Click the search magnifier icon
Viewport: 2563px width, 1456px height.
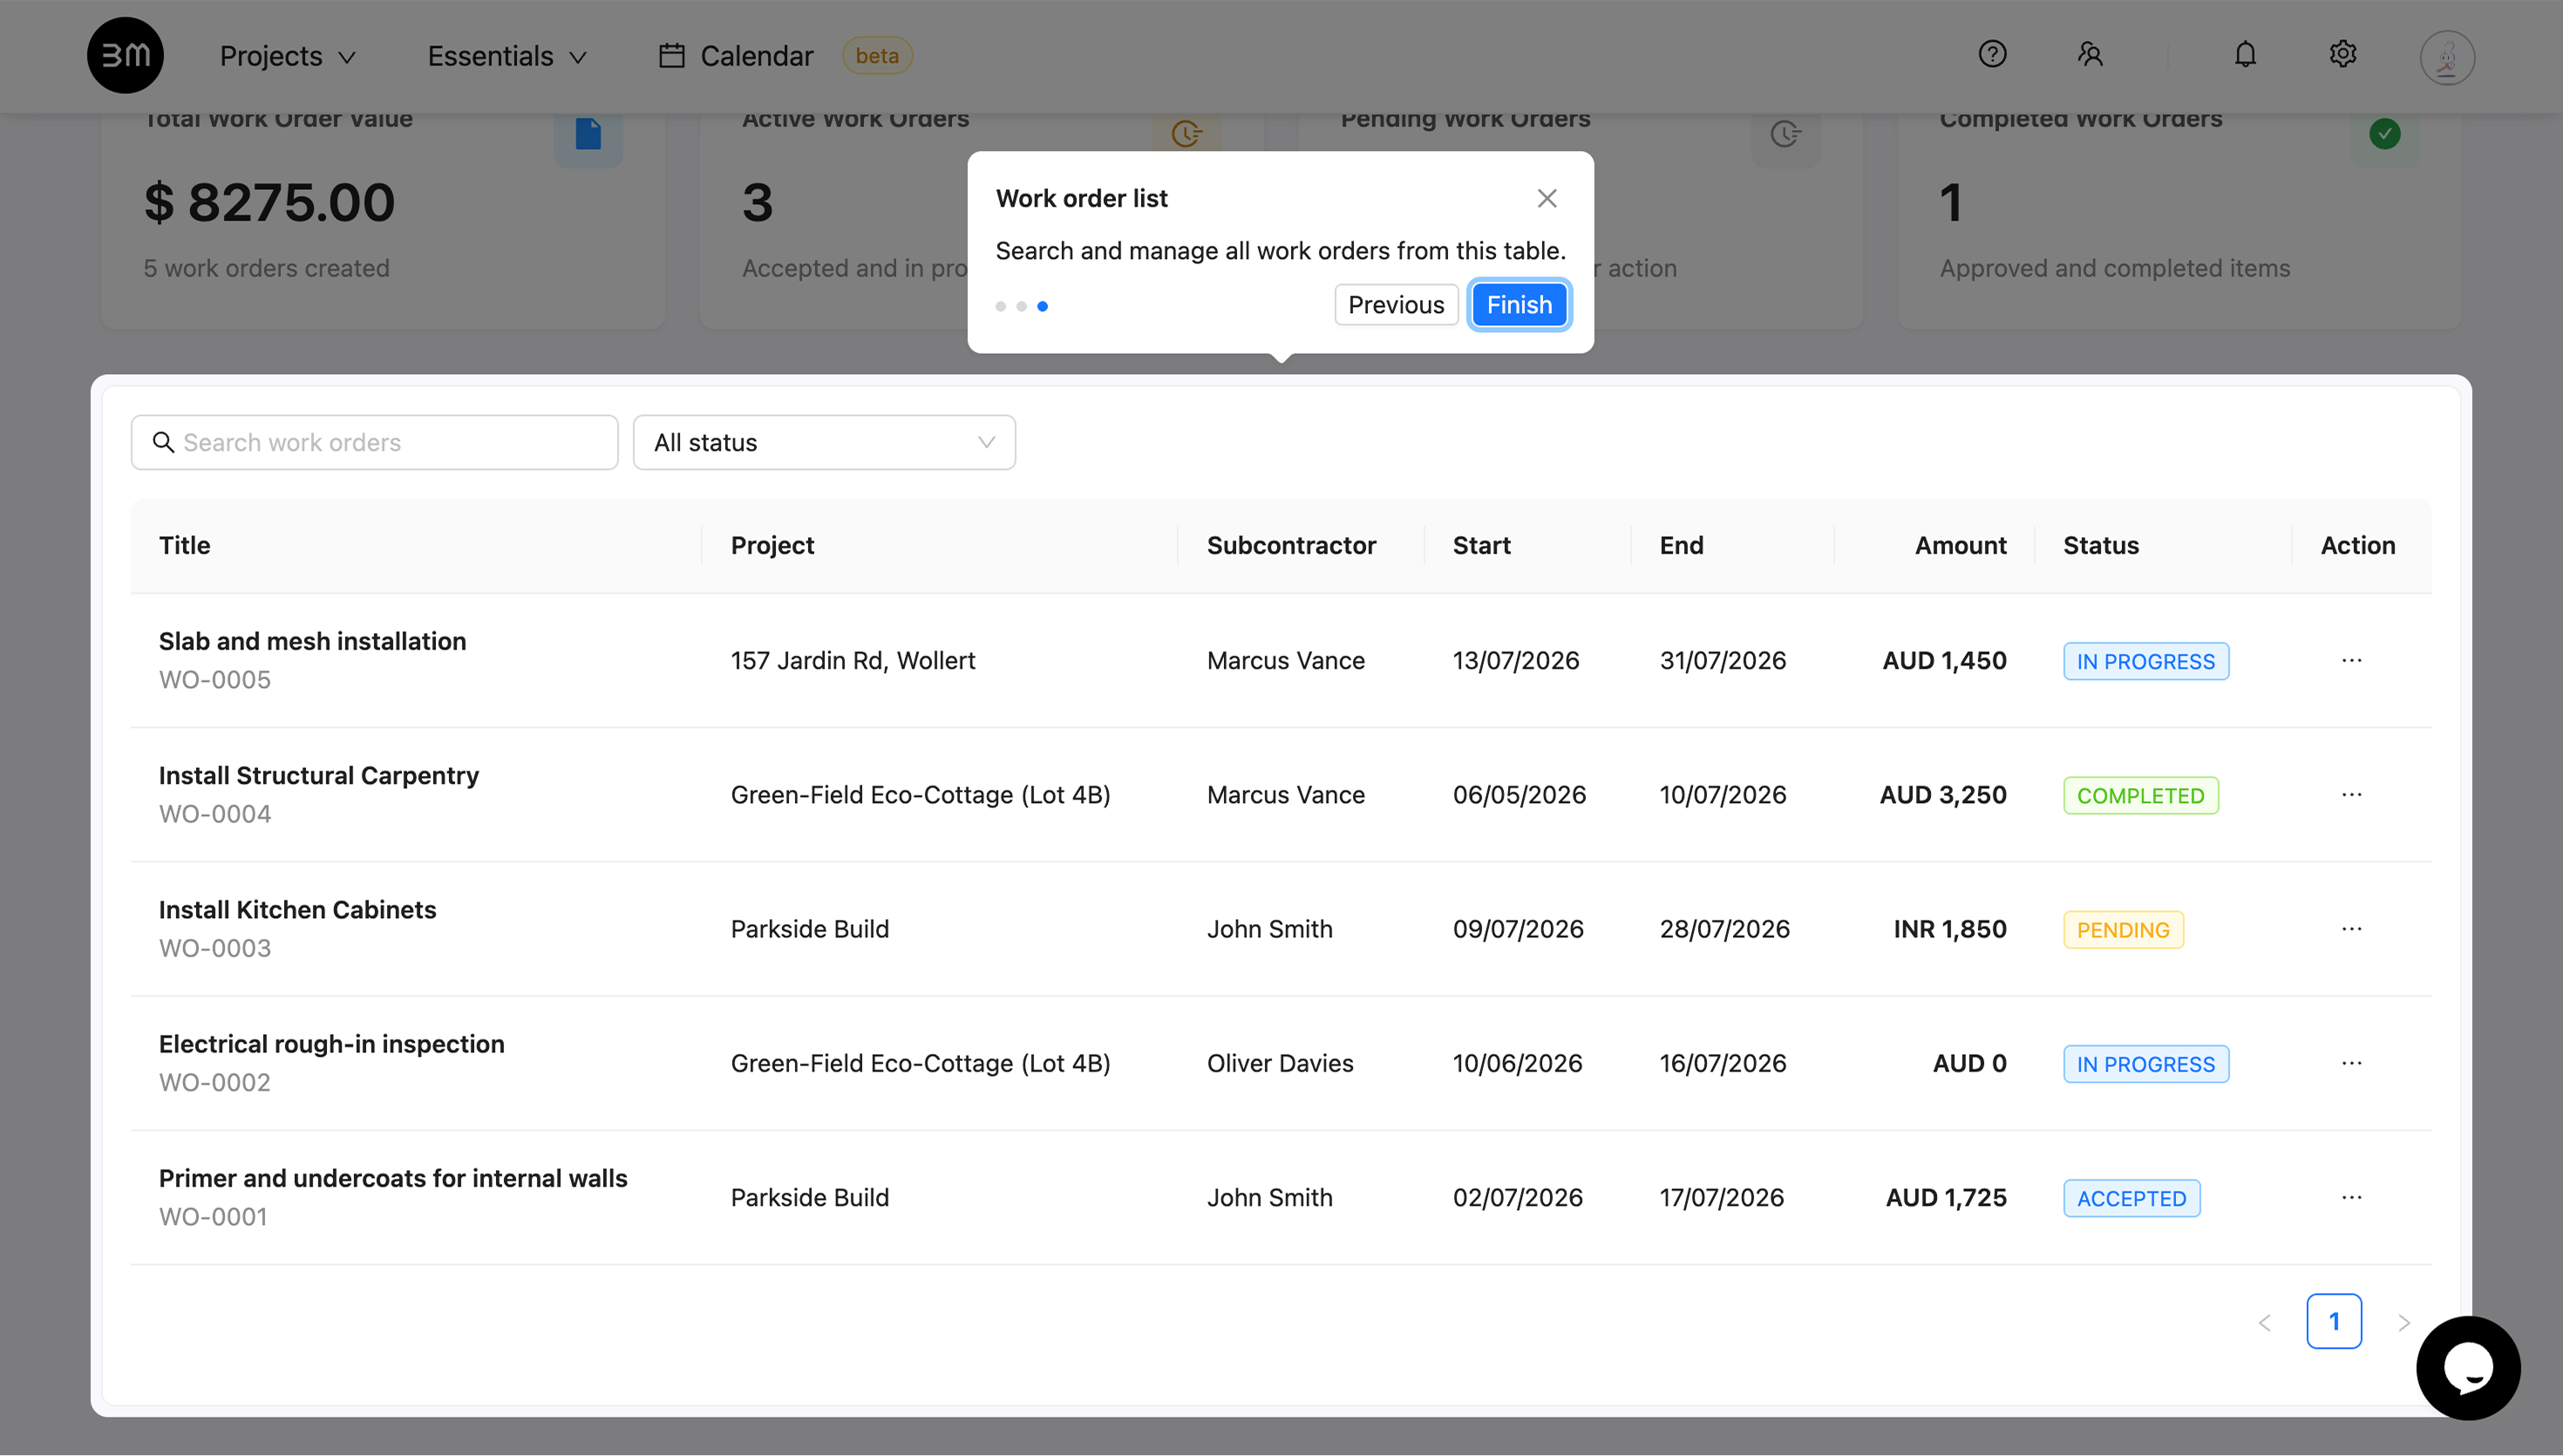click(163, 442)
